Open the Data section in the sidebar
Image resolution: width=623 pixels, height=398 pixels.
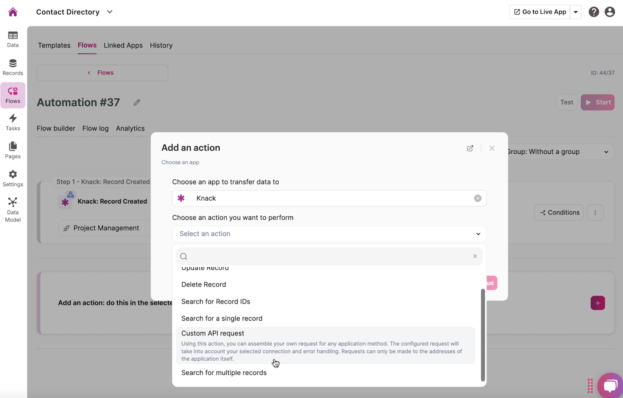point(12,39)
